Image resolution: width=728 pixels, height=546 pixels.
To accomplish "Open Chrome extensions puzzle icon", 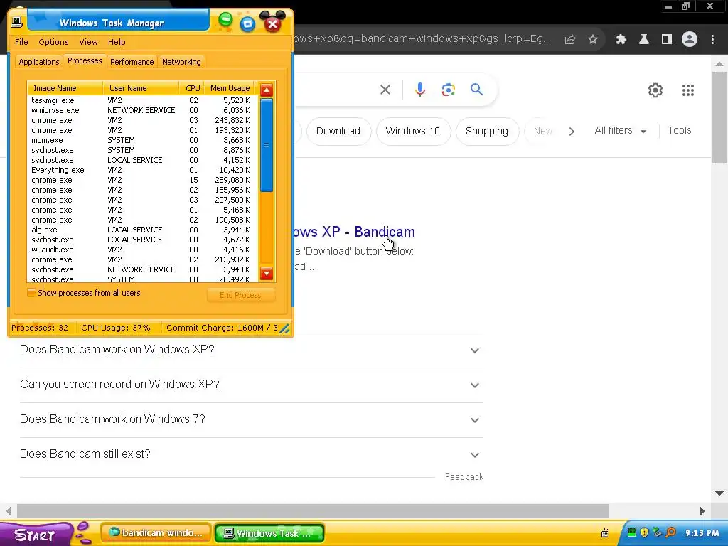I will [621, 40].
